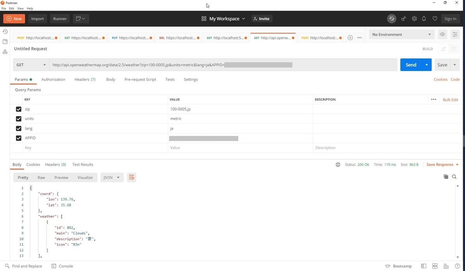
Task: Open the Edit menu
Action: tap(12, 8)
